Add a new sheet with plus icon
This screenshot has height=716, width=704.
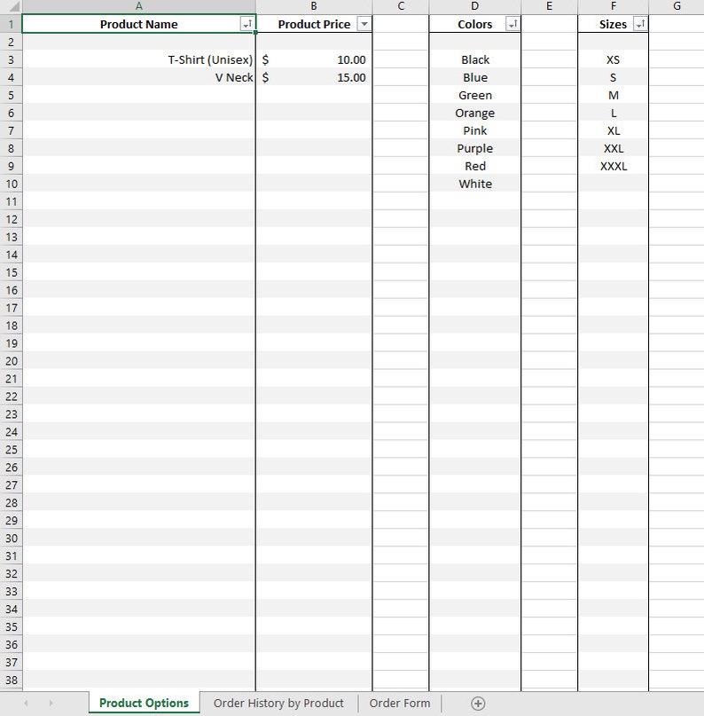click(478, 704)
